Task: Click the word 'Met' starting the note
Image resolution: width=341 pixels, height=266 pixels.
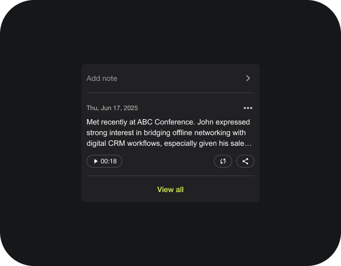Action: click(x=93, y=122)
